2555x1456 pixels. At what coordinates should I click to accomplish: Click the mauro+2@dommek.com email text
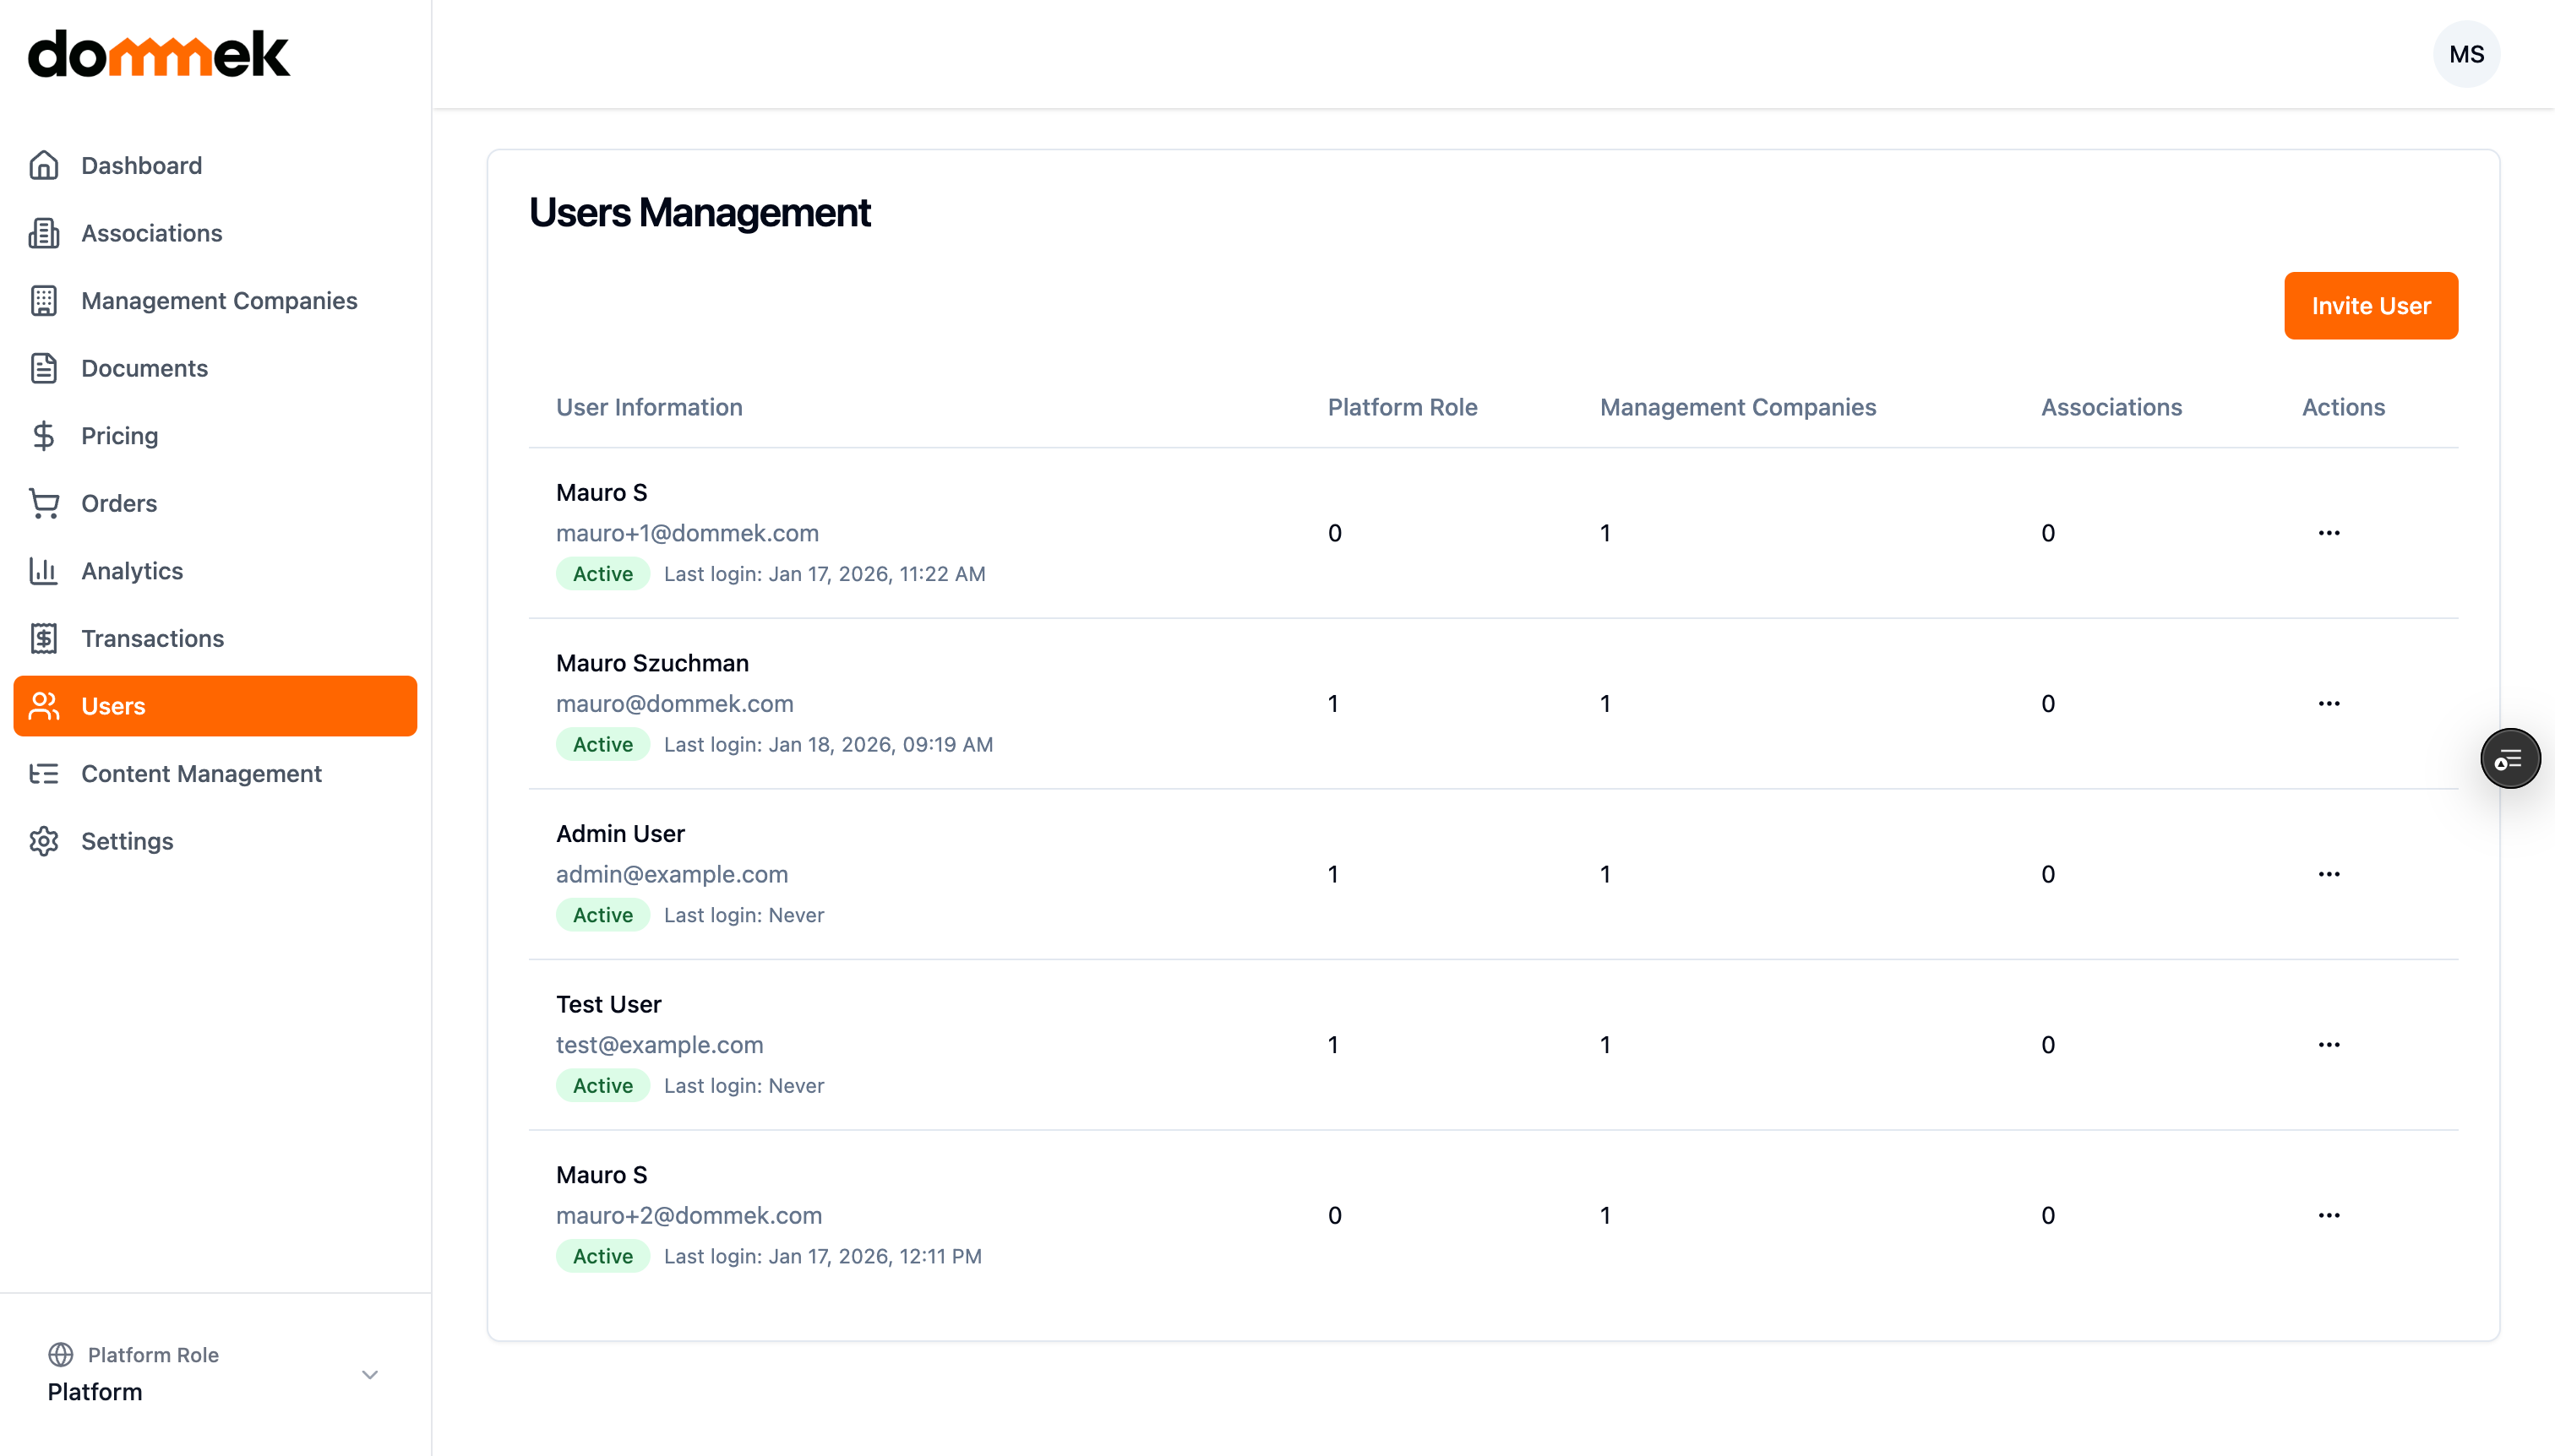point(689,1215)
